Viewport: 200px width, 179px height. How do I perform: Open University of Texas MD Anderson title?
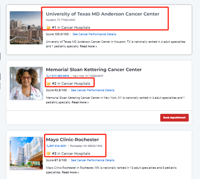pos(102,14)
